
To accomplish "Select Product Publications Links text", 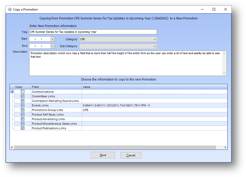I will pos(49,128).
